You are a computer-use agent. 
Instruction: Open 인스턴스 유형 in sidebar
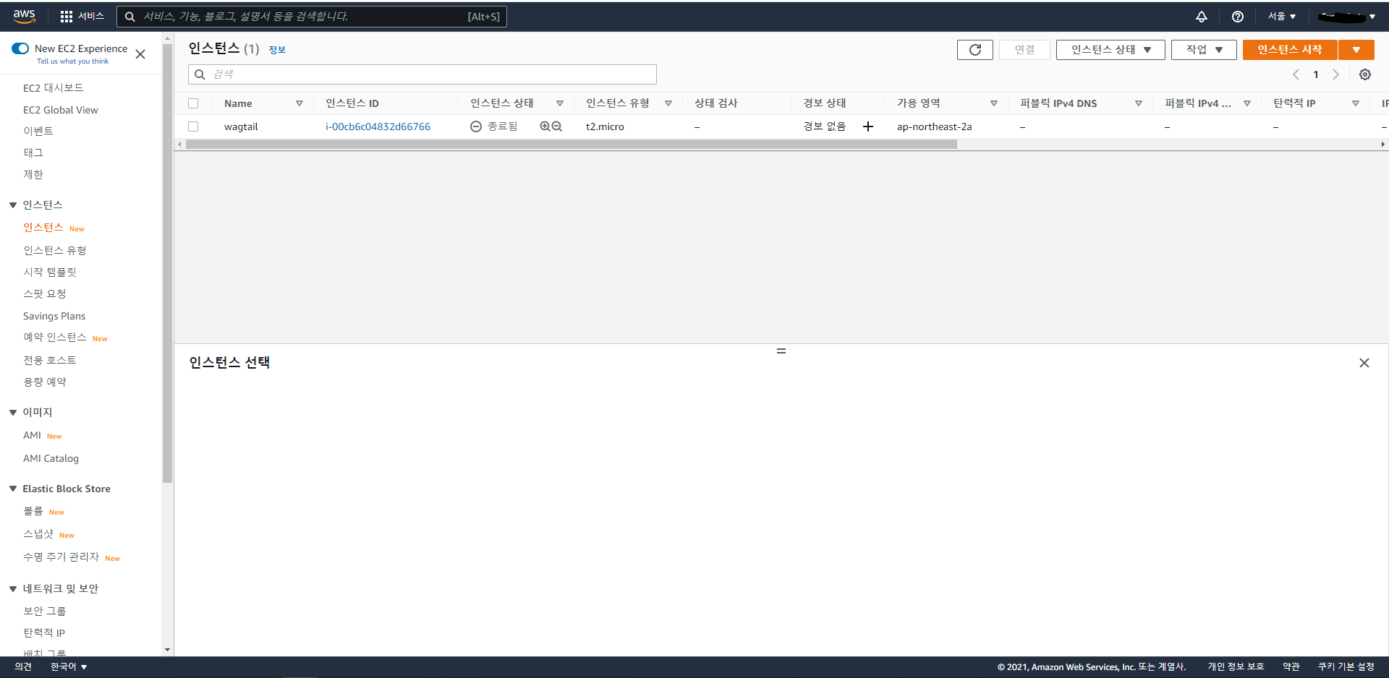pyautogui.click(x=55, y=250)
